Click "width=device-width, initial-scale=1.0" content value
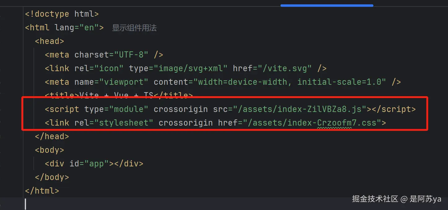 [x=290, y=82]
